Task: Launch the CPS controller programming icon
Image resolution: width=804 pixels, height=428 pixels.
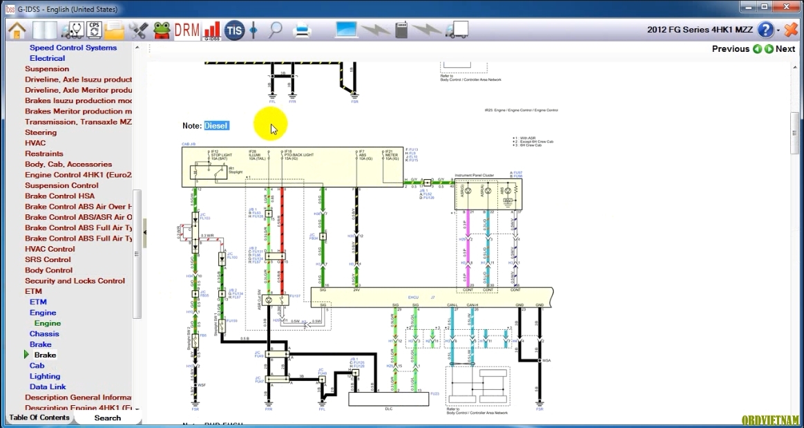Action: [x=94, y=30]
